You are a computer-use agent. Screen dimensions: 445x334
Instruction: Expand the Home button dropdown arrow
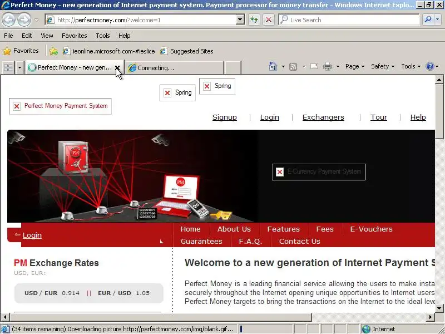(x=283, y=66)
